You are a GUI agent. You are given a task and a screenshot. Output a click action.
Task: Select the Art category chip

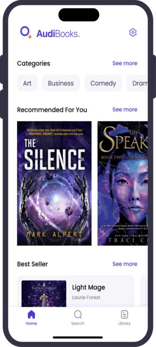click(x=27, y=83)
